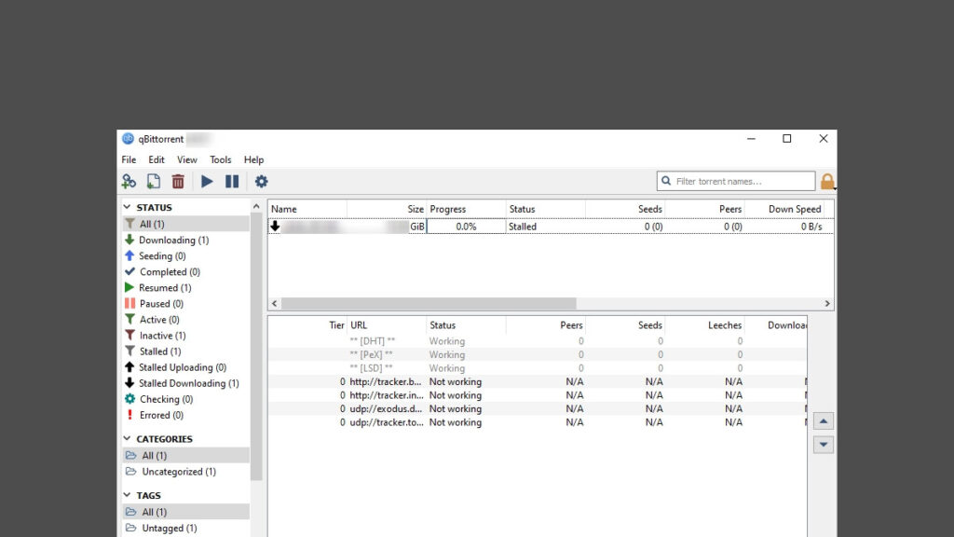The width and height of the screenshot is (954, 537).
Task: Open qBittorrent Options via the gear icon
Action: pyautogui.click(x=261, y=181)
